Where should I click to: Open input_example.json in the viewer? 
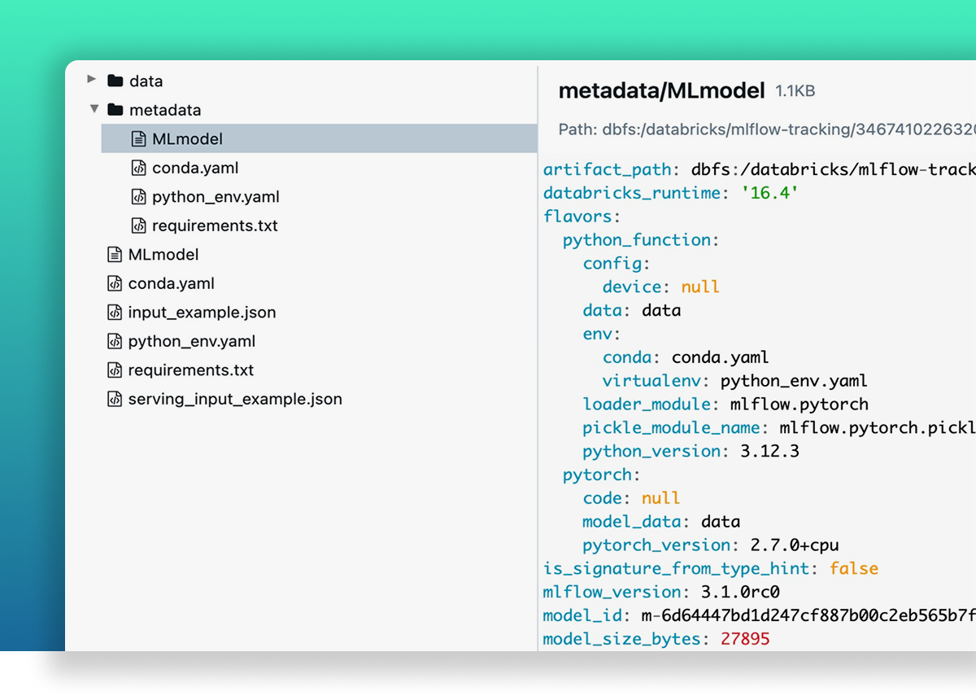(x=201, y=312)
